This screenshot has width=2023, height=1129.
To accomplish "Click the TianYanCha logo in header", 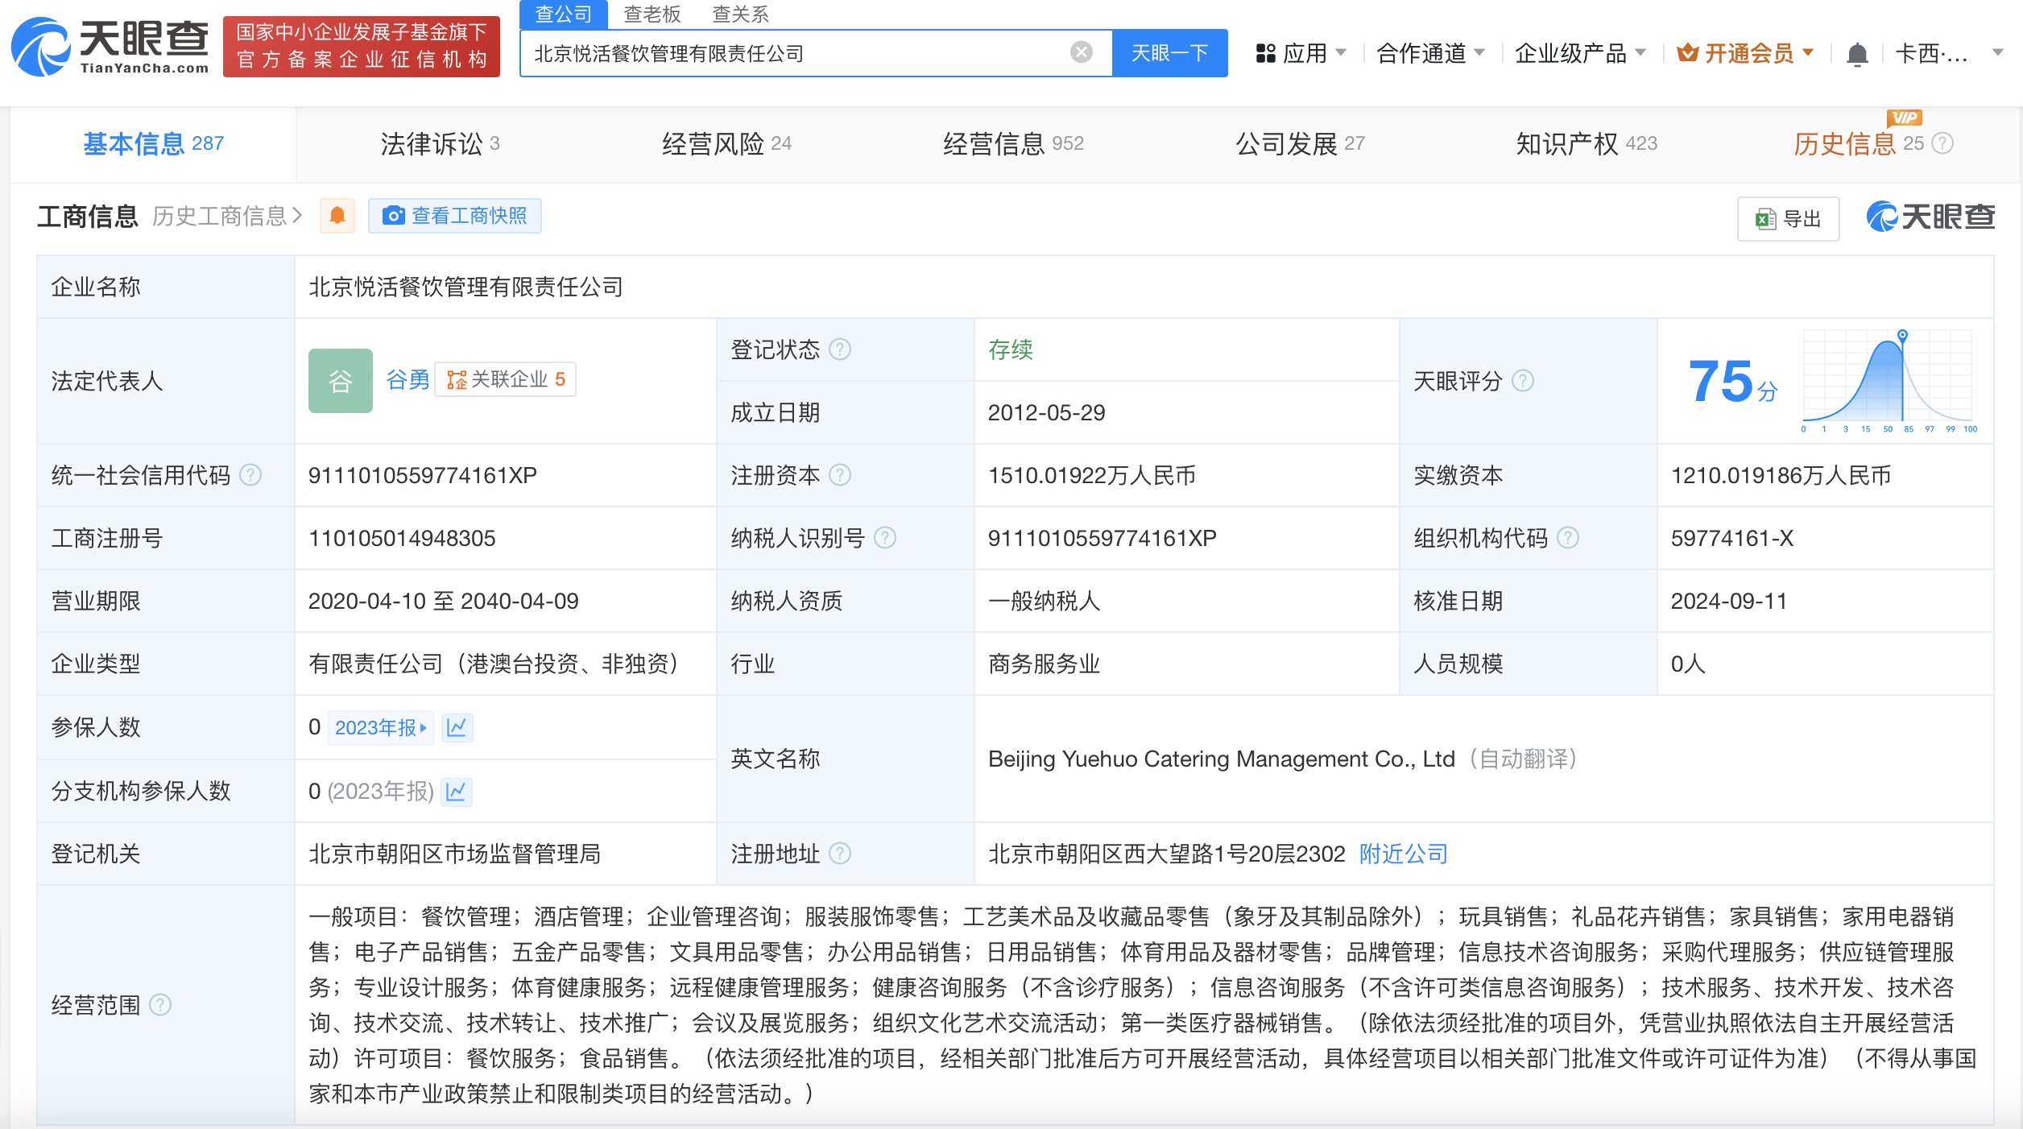I will (110, 47).
